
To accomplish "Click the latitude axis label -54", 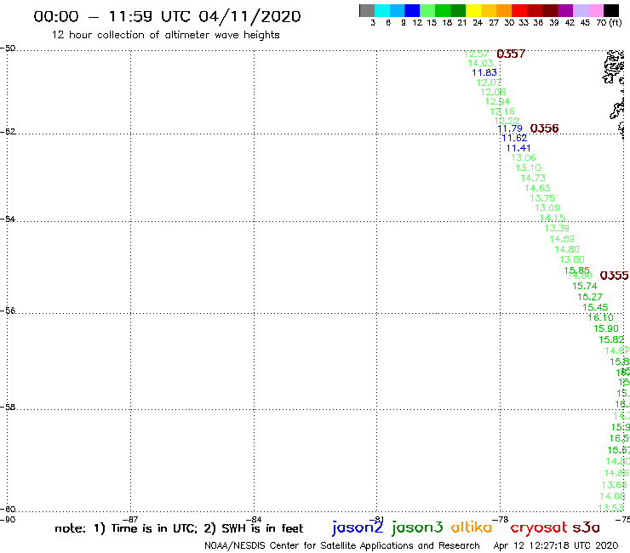I will (8, 219).
